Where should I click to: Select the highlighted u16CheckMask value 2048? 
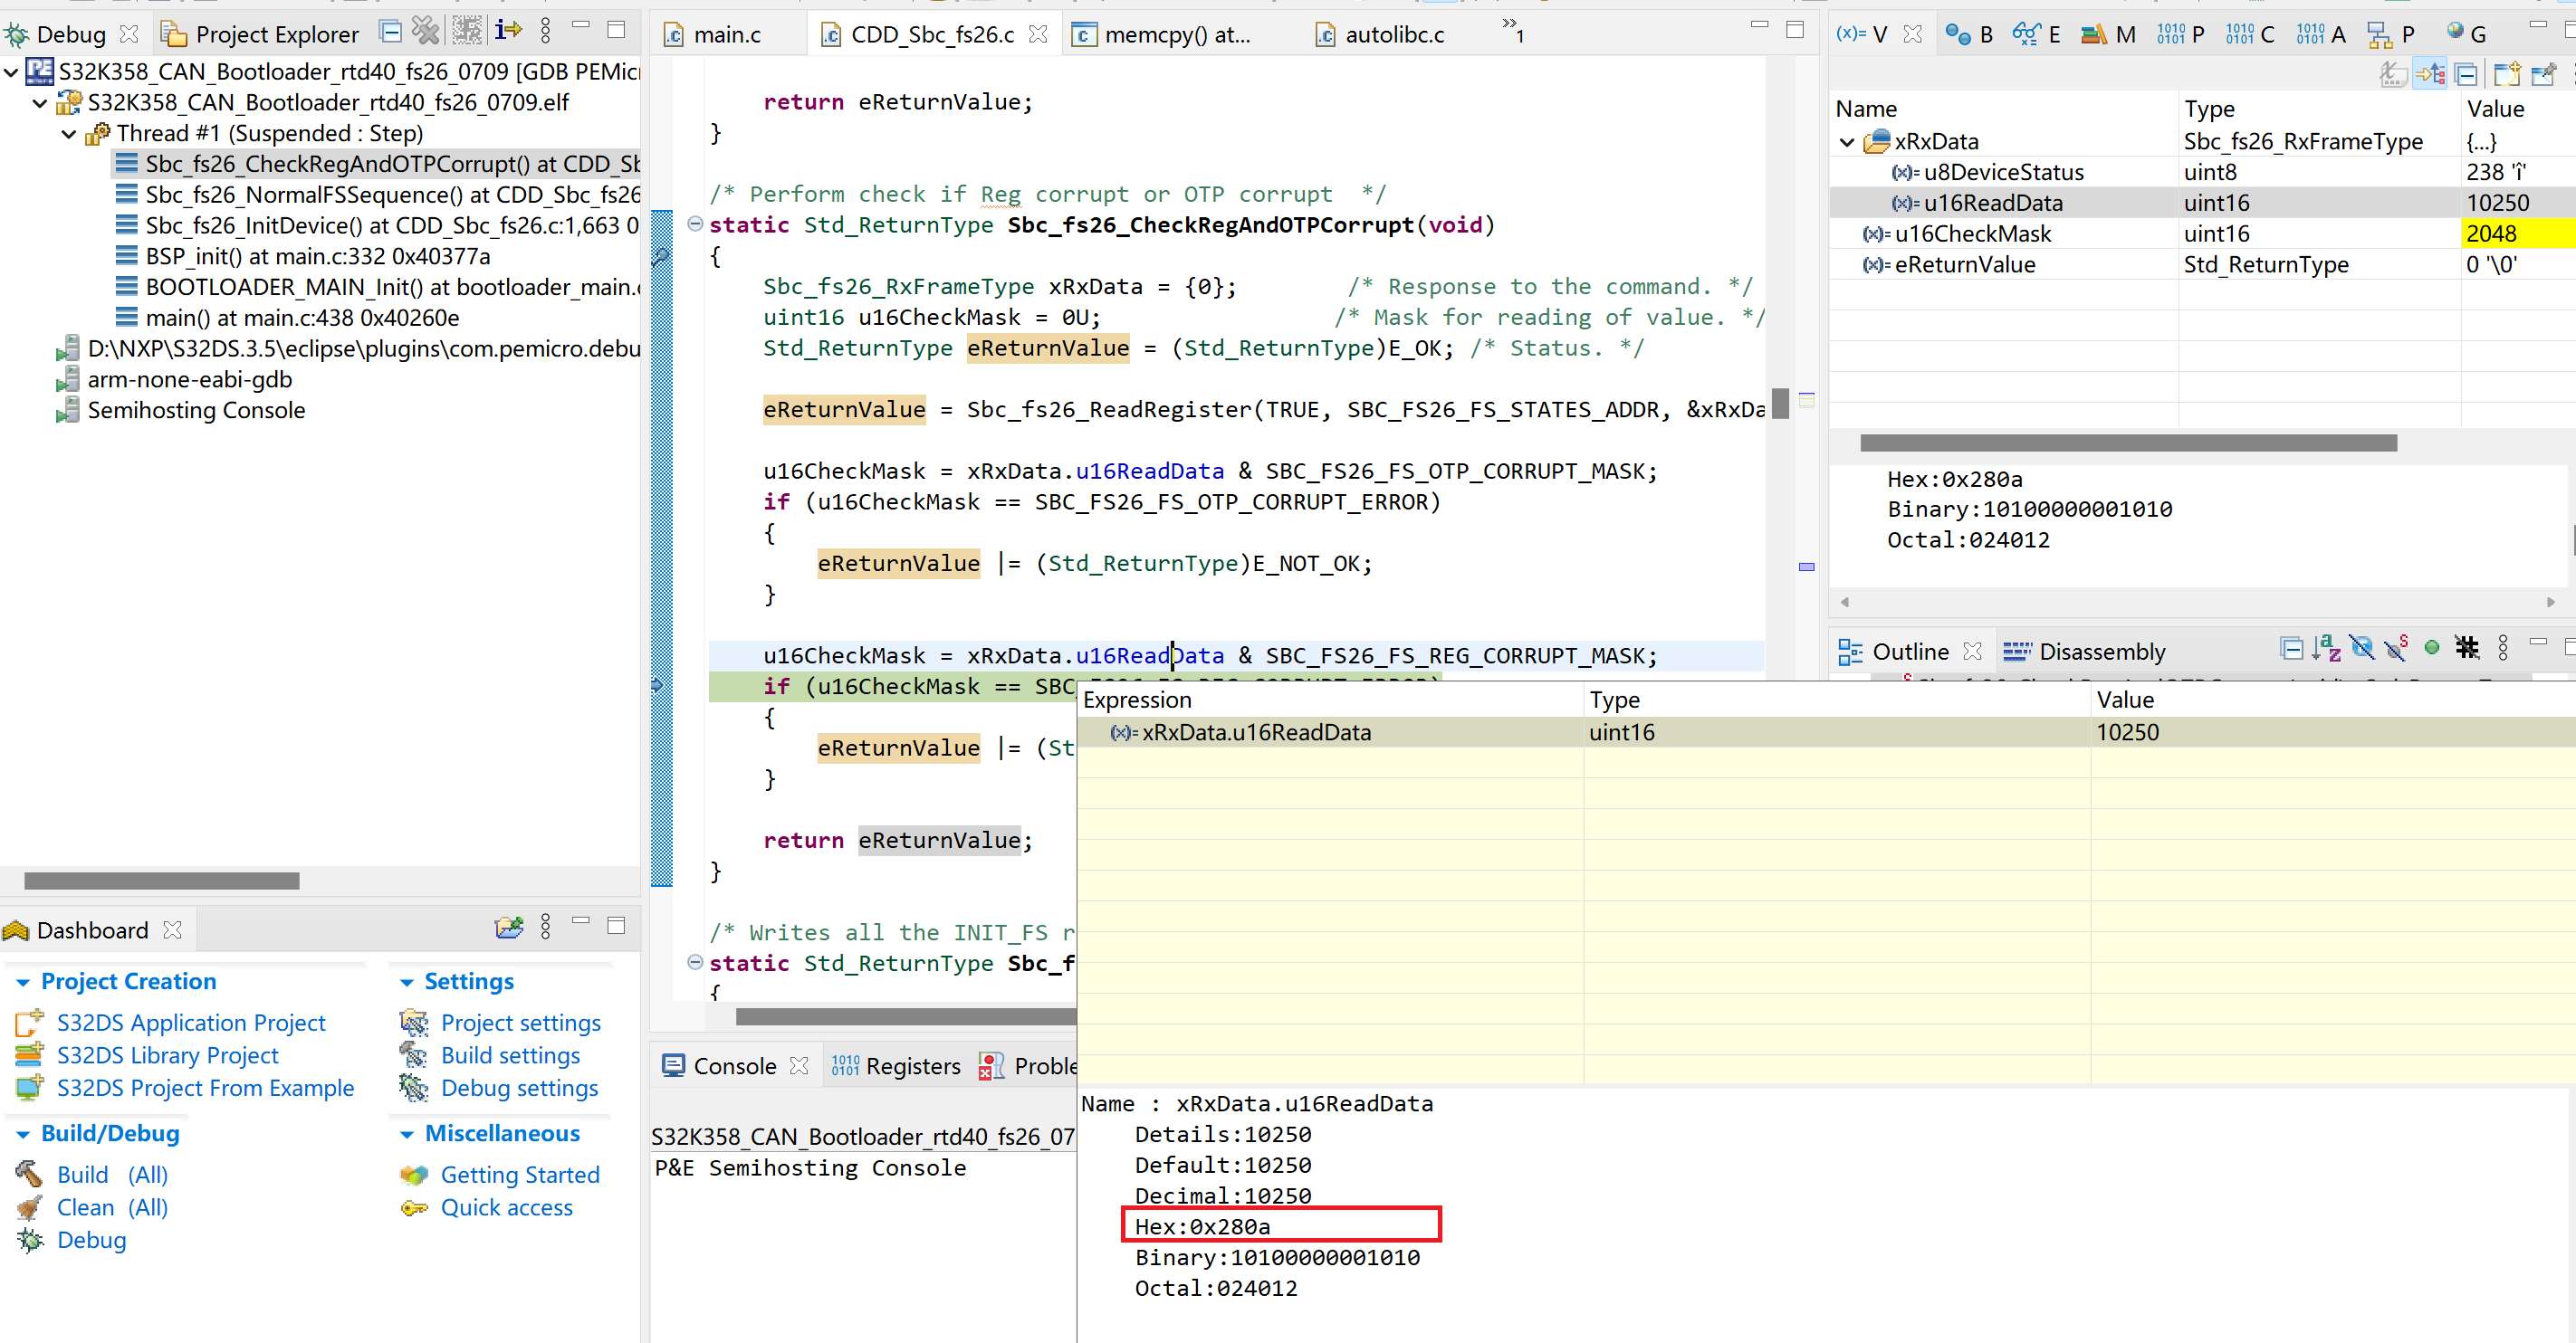click(2496, 233)
